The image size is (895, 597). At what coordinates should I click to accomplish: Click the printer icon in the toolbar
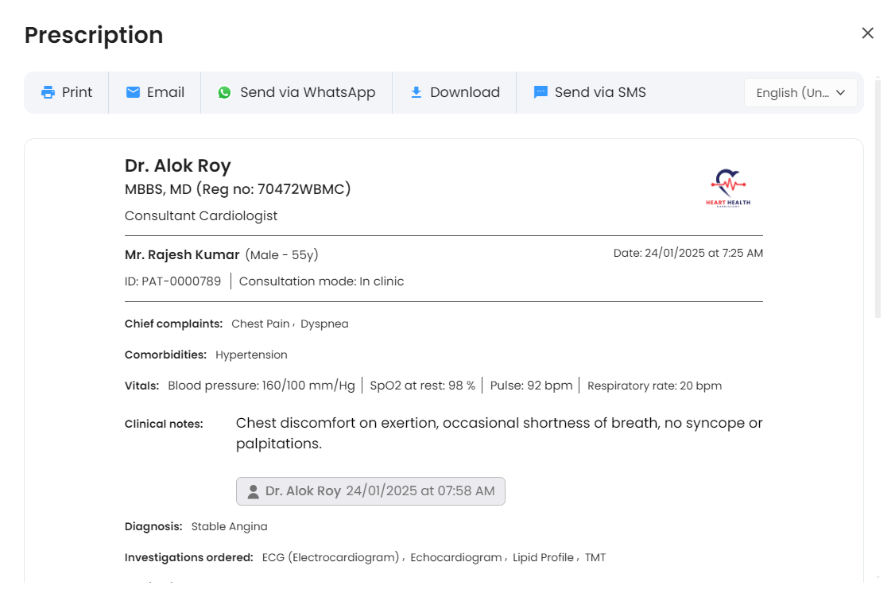pos(48,92)
